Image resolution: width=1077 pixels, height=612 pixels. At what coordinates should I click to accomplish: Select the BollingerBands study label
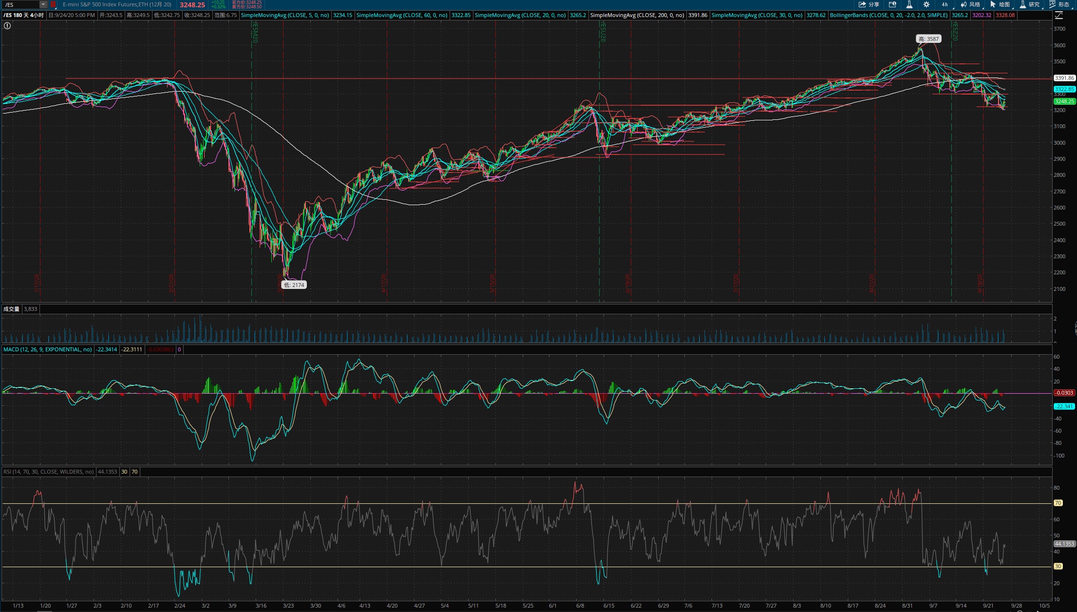(888, 15)
